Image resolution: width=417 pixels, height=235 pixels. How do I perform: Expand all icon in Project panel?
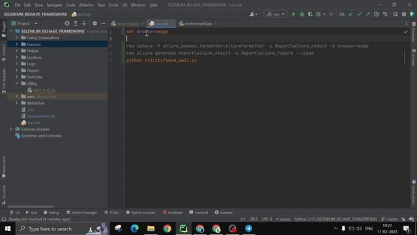76,23
